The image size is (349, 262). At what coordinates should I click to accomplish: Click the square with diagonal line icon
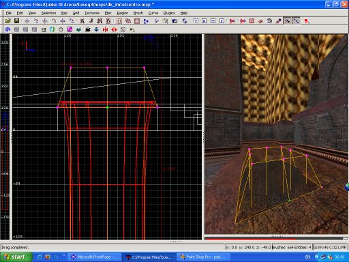123,29
